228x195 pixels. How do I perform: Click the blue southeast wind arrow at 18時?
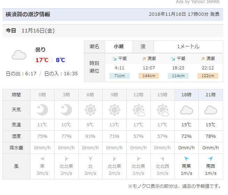[187, 159]
